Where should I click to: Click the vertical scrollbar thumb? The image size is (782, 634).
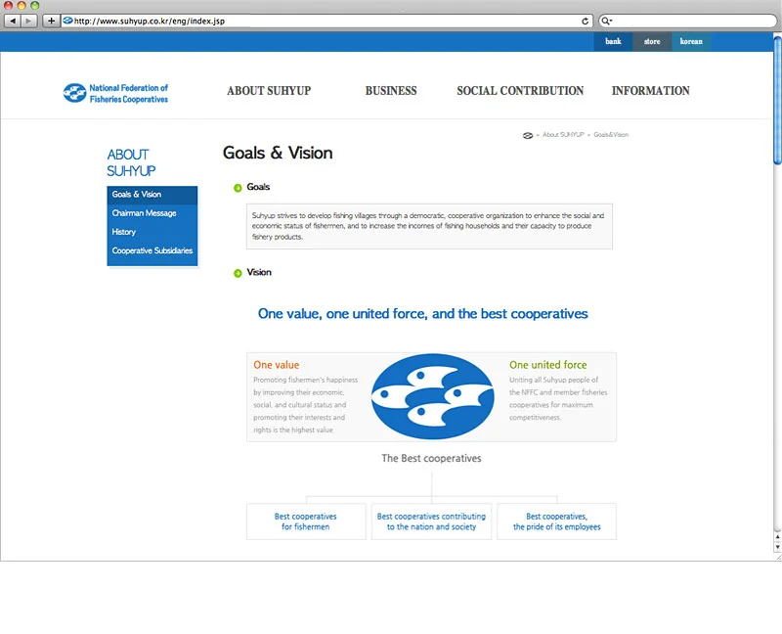[777, 99]
